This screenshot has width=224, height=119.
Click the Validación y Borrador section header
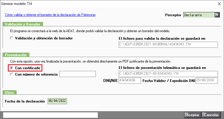[x=23, y=24]
